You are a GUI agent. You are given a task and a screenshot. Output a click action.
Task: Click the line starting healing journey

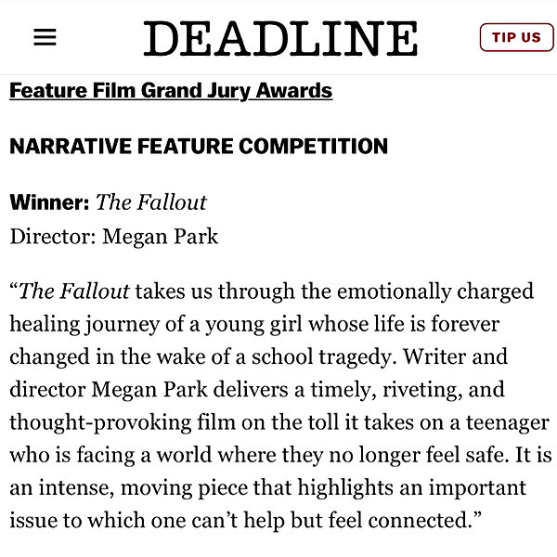point(254,324)
